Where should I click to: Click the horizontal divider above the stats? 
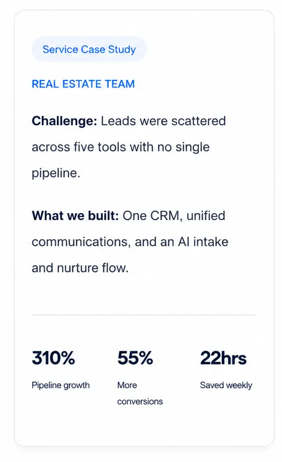pyautogui.click(x=144, y=315)
